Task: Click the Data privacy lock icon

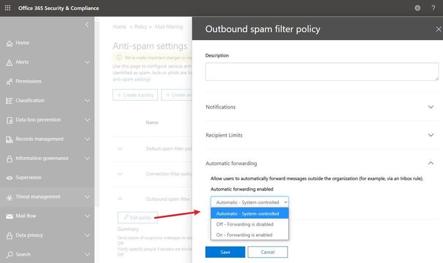Action: pos(9,235)
